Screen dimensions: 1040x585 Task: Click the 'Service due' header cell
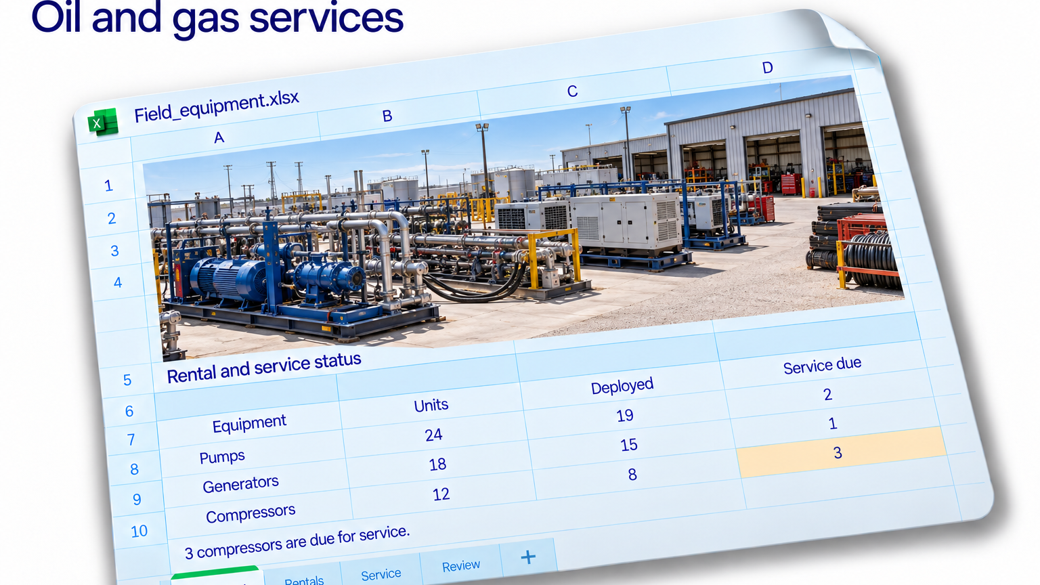(x=822, y=366)
